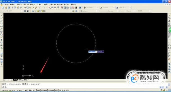Image resolution: width=171 pixels, height=92 pixels.
Task: Select the Circle draw tool
Action: point(2,32)
